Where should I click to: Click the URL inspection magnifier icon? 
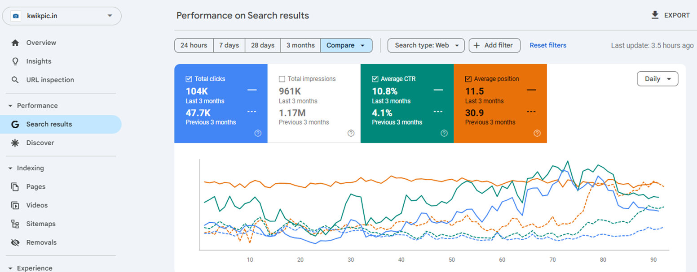(15, 80)
